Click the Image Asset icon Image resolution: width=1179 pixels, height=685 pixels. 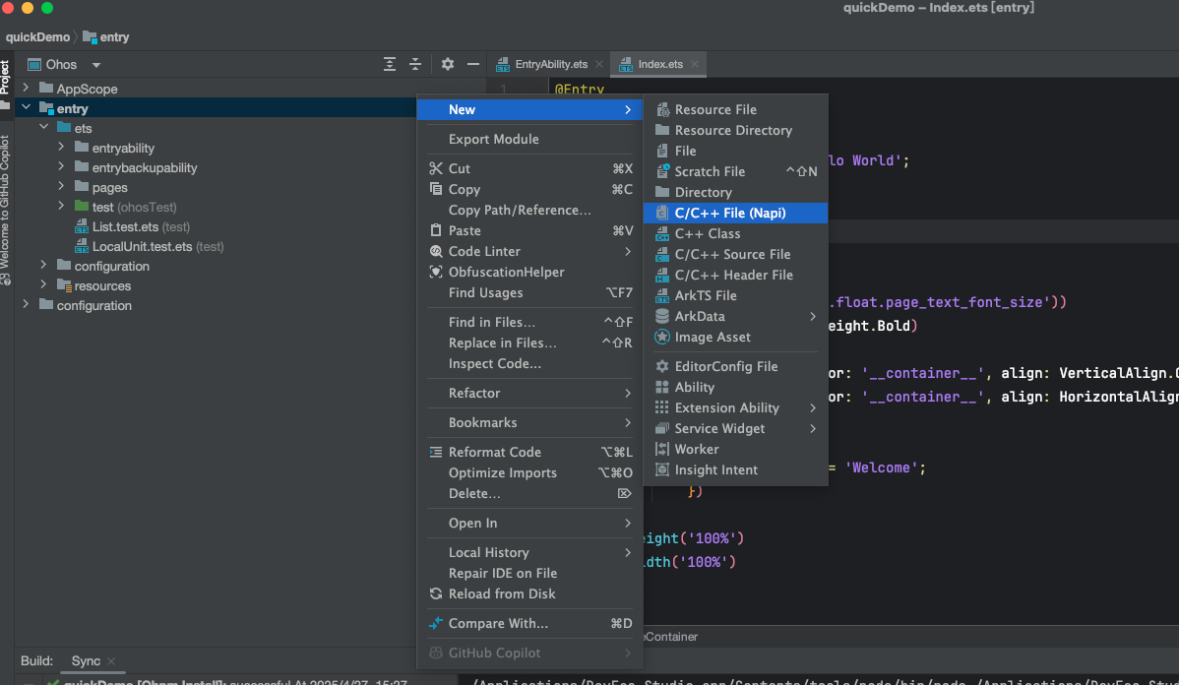662,337
